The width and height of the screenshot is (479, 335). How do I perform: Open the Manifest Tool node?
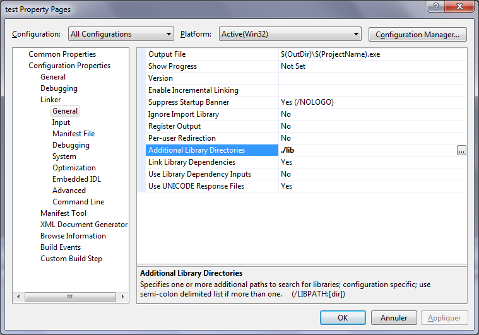coord(63,213)
